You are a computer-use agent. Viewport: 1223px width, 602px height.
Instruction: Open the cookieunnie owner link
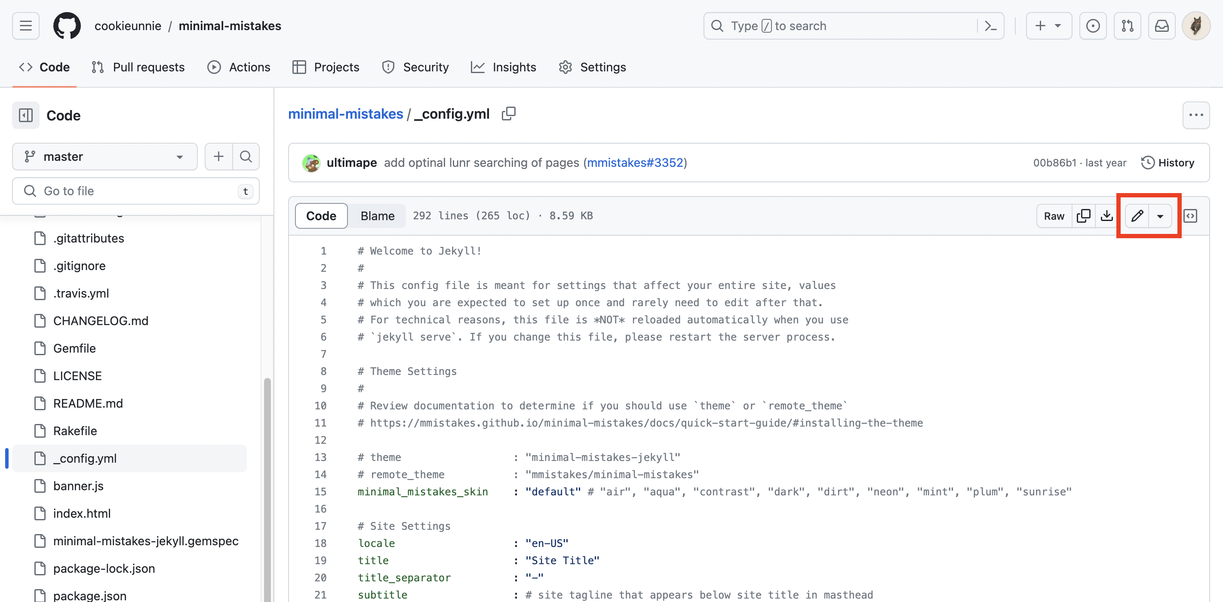click(128, 26)
